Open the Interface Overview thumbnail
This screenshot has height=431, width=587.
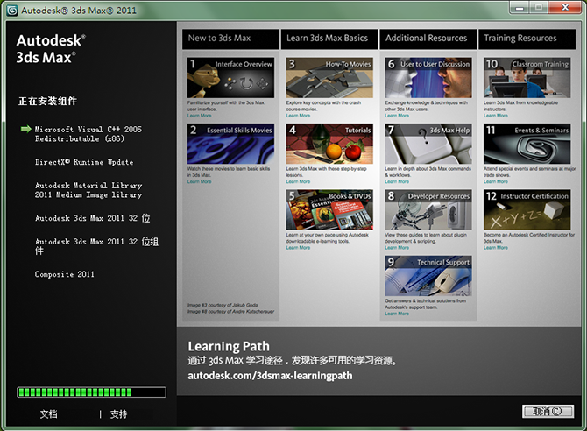(x=230, y=77)
